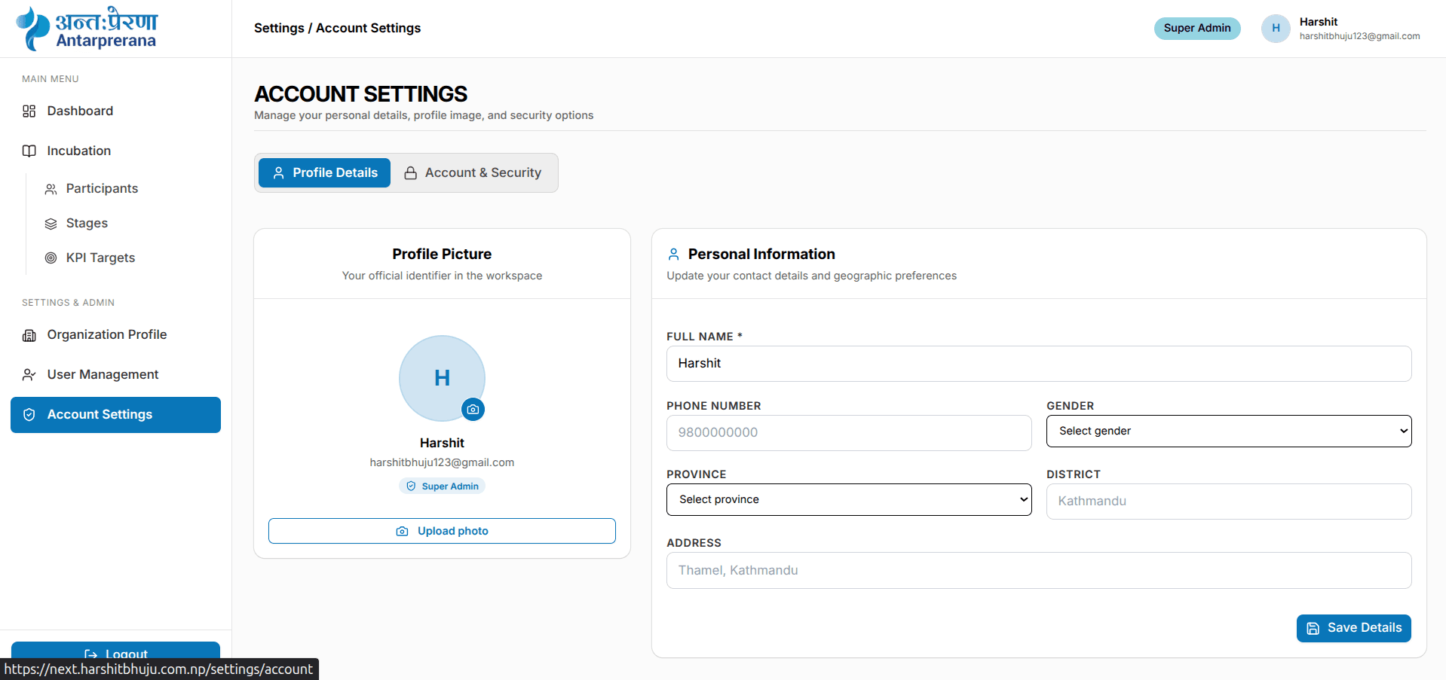The height and width of the screenshot is (680, 1446).
Task: Click the KPI Targets bullseye icon
Action: 51,258
